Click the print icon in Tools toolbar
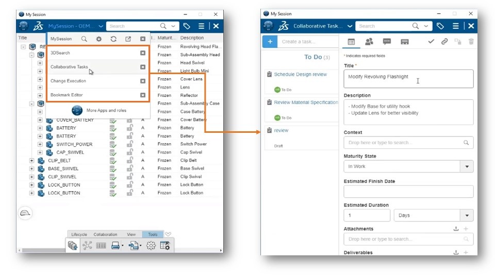Screen dimensions: 495x278 [x=115, y=245]
